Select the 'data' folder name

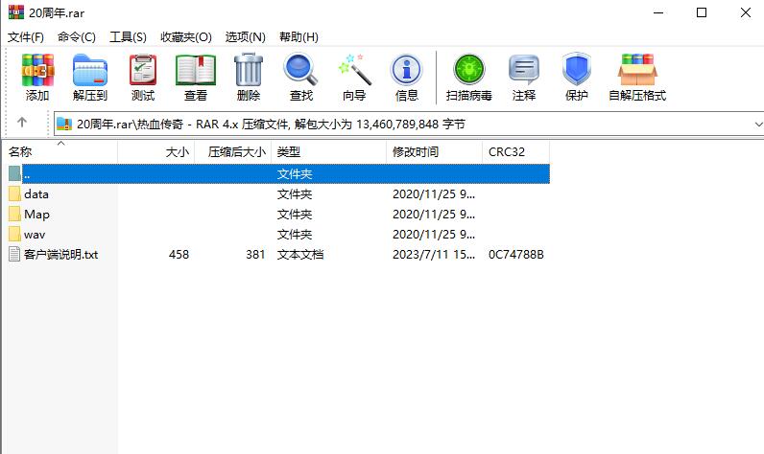36,193
